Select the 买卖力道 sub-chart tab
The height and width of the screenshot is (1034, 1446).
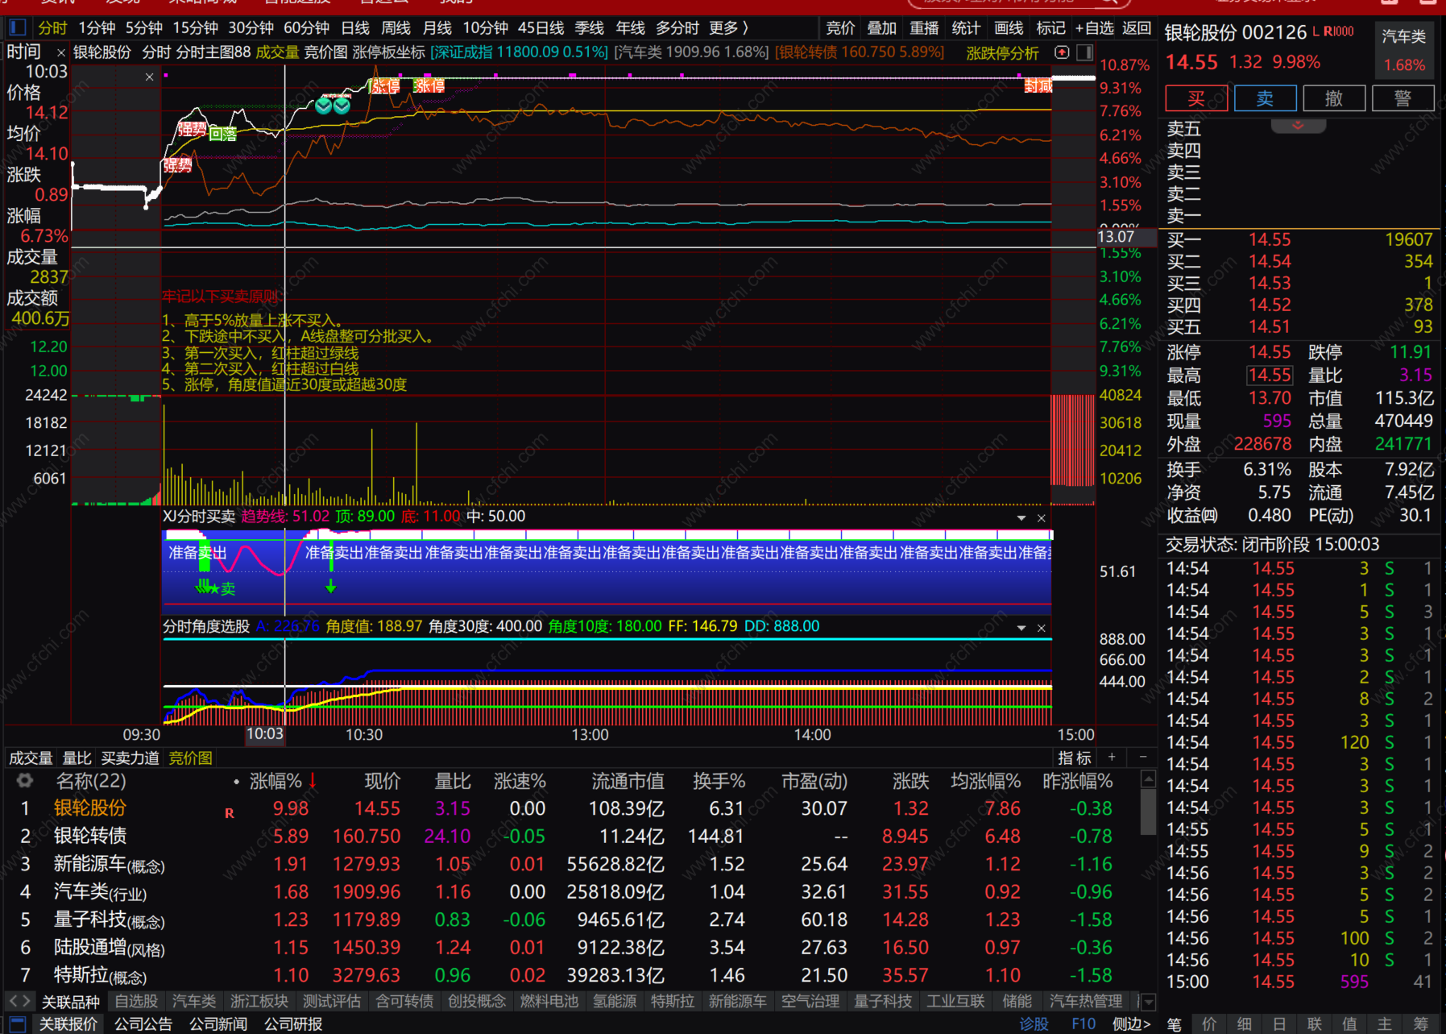tap(131, 758)
